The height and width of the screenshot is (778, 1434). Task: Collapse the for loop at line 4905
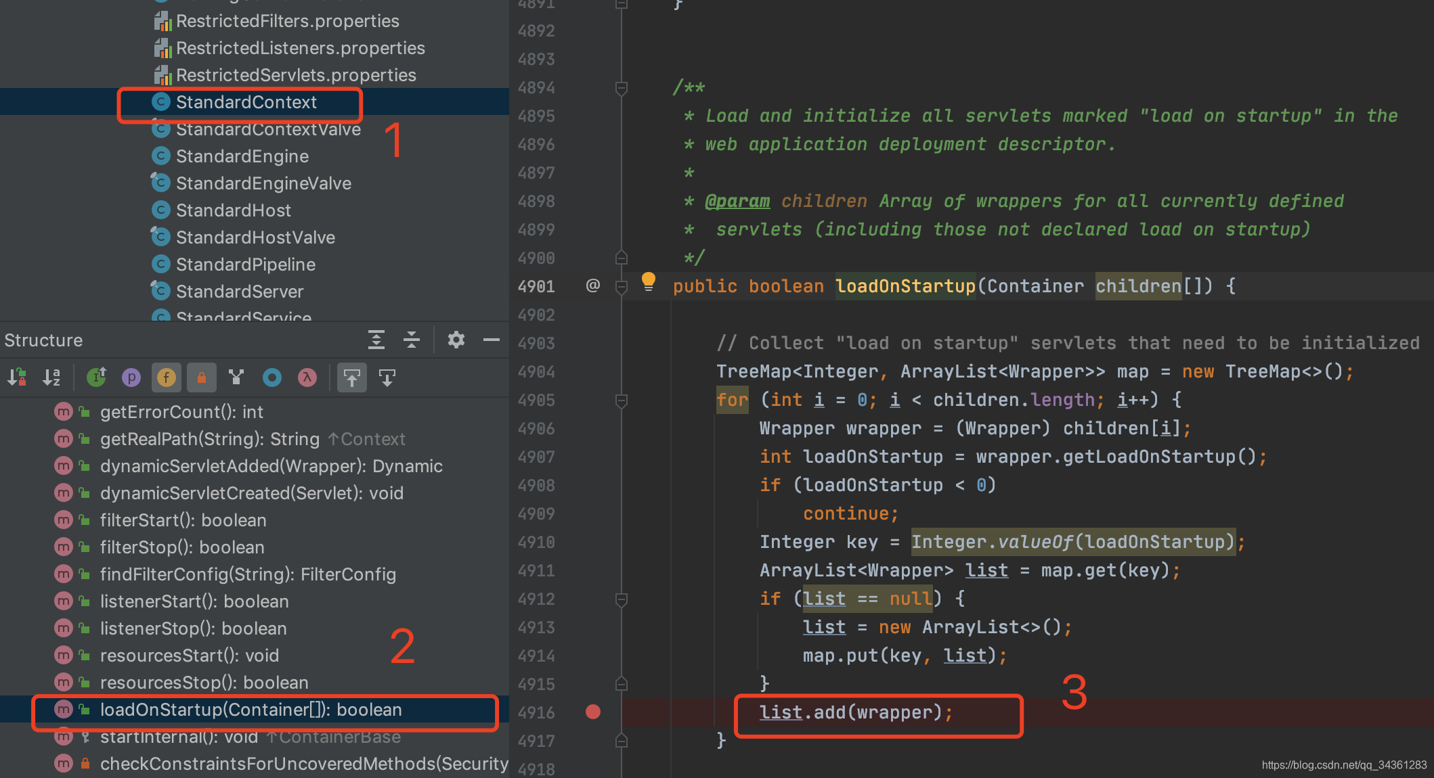point(622,401)
